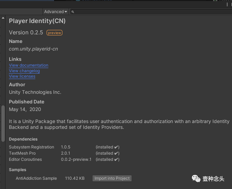
Task: Click TextMesh Pro version 2.0.1
Action: (65, 153)
